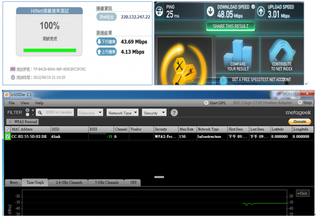Switch to the GPS tab
The image size is (316, 217).
click(133, 182)
